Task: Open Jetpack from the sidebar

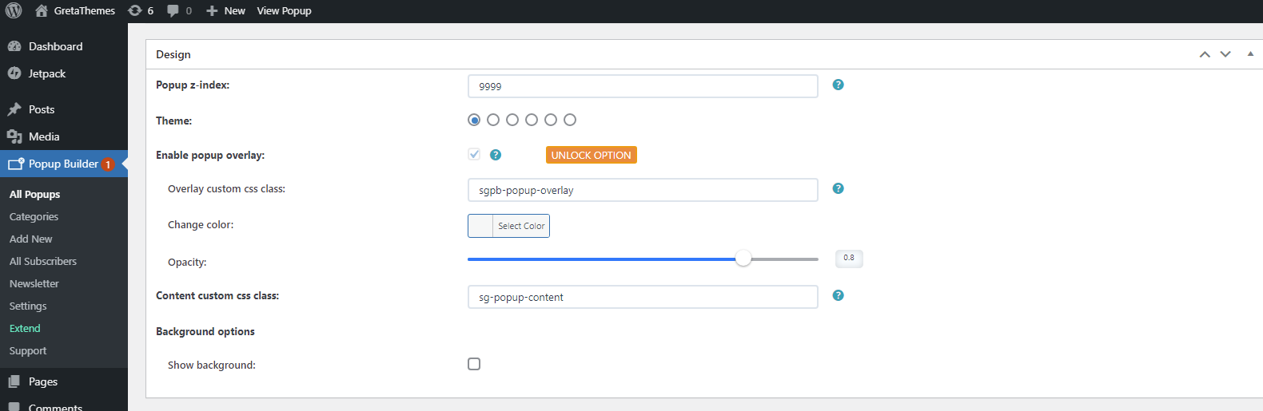Action: pos(47,73)
